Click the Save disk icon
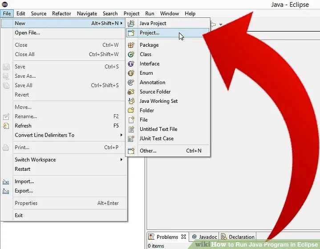Image resolution: width=320 pixels, height=249 pixels. click(6, 67)
